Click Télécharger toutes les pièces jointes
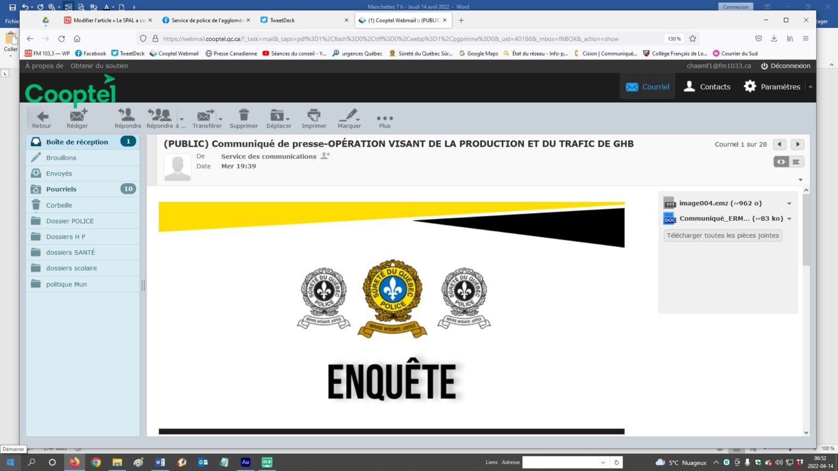Viewport: 838px width, 471px height. [722, 235]
